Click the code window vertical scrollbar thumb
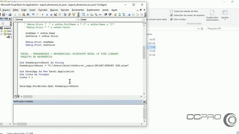 [144, 52]
